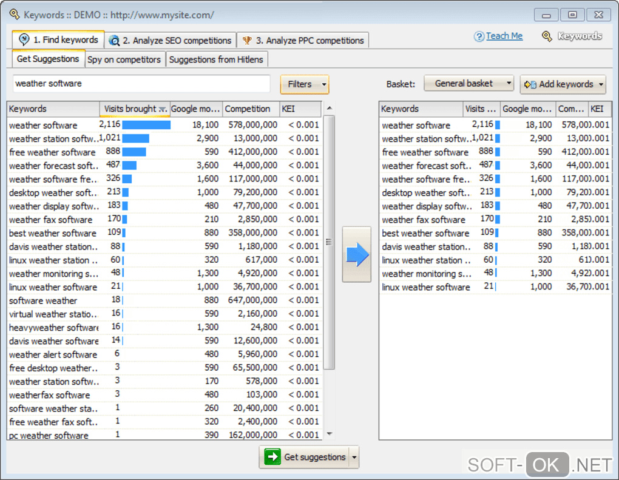Sort left table by Google monthly column
The height and width of the screenshot is (480, 619).
[x=196, y=109]
